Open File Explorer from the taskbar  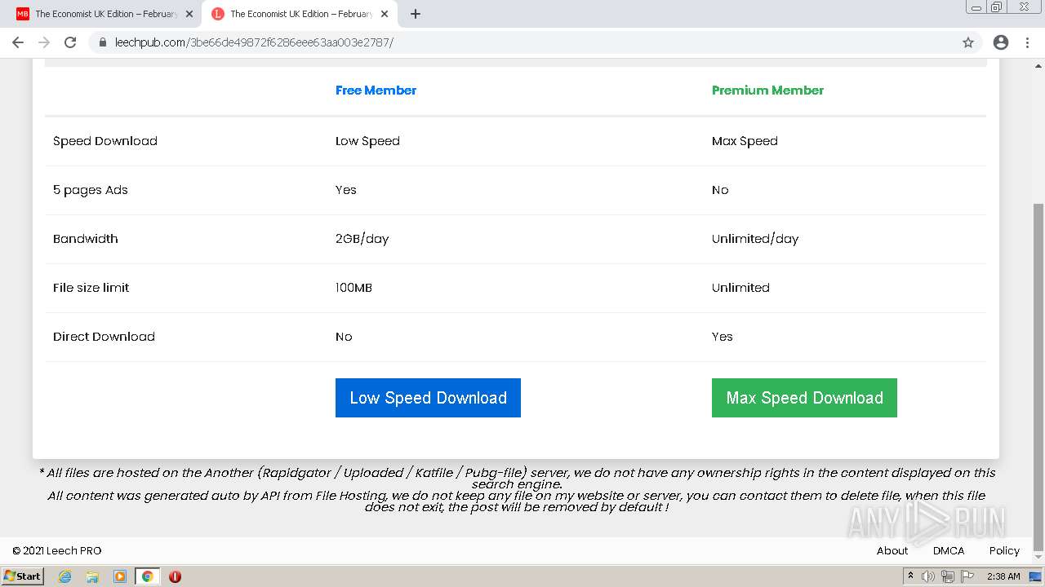pos(92,576)
